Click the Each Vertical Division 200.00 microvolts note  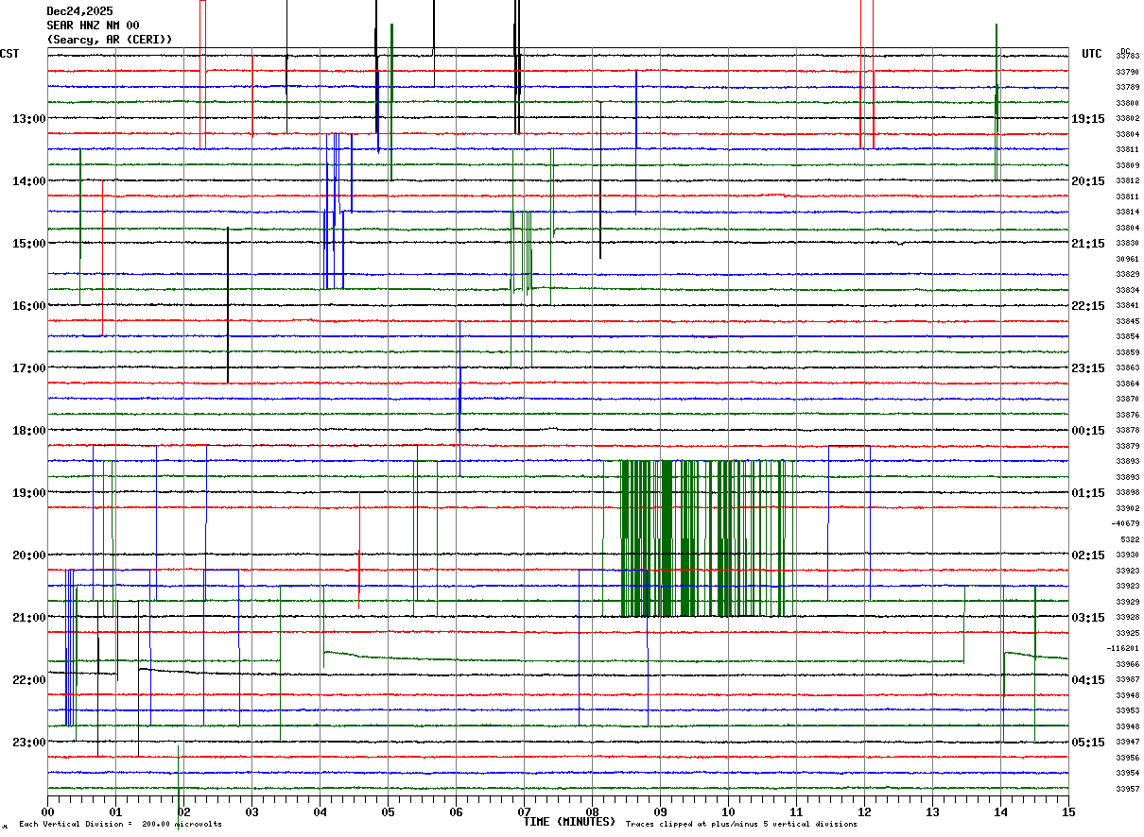(120, 825)
